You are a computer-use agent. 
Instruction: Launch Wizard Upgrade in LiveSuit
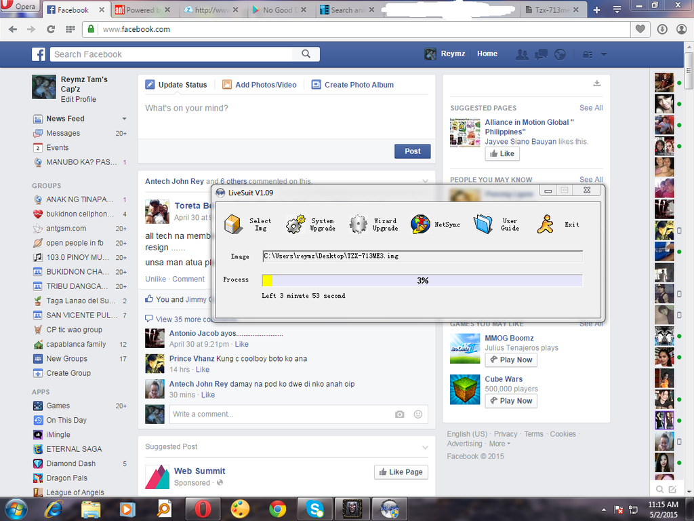(358, 224)
